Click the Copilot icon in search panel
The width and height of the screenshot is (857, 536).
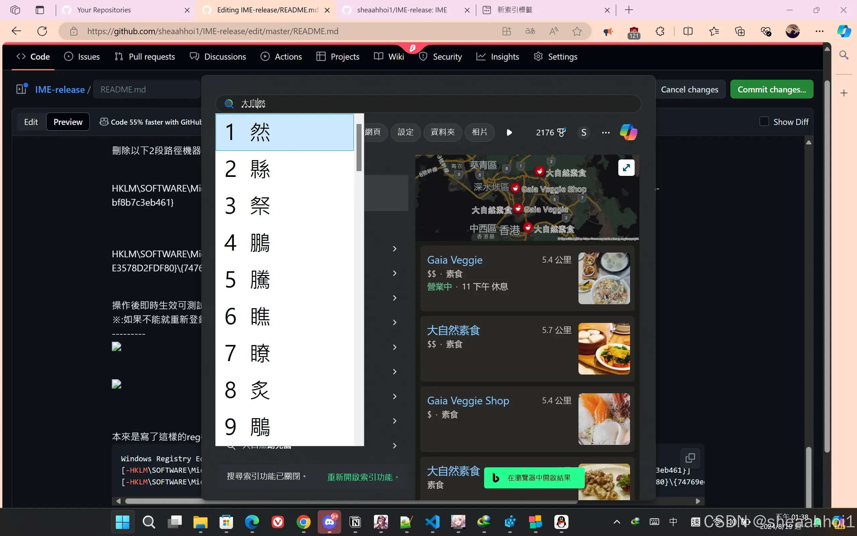[628, 132]
